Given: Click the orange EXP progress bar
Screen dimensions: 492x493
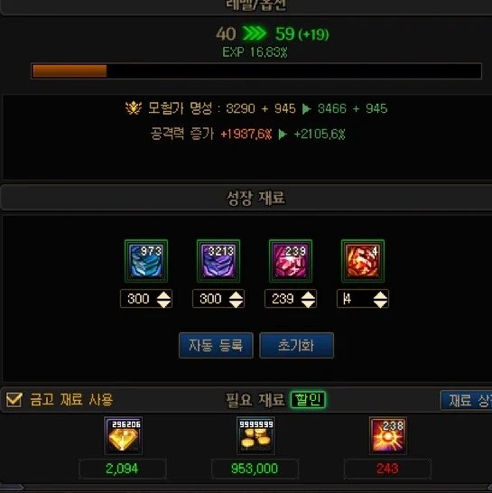Looking at the screenshot, I should pos(256,70).
